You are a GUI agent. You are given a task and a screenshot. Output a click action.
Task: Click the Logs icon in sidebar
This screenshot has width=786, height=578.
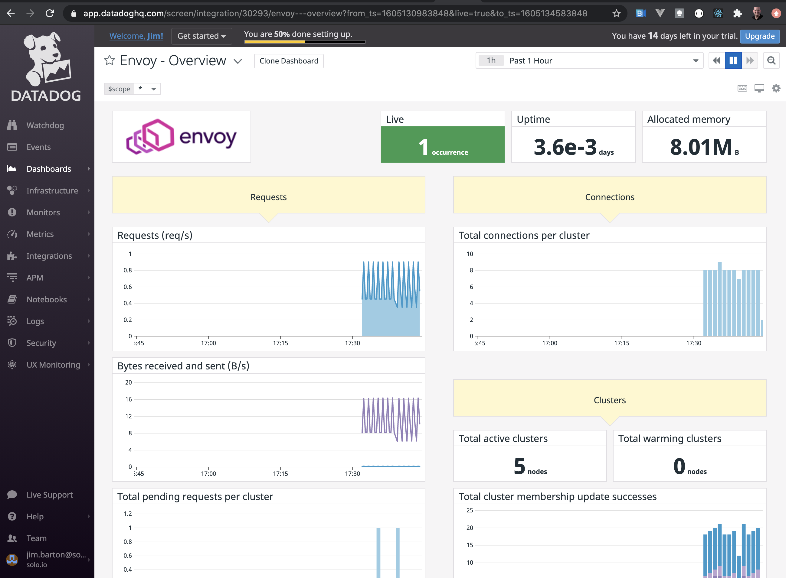point(13,321)
